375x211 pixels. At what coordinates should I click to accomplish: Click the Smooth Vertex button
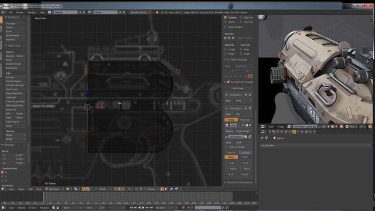(x=15, y=64)
